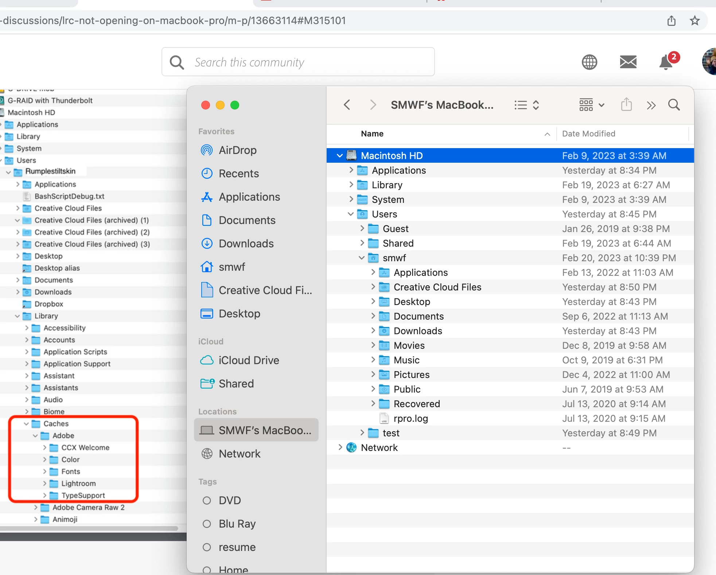Click the Finder share icon in toolbar

click(x=626, y=105)
